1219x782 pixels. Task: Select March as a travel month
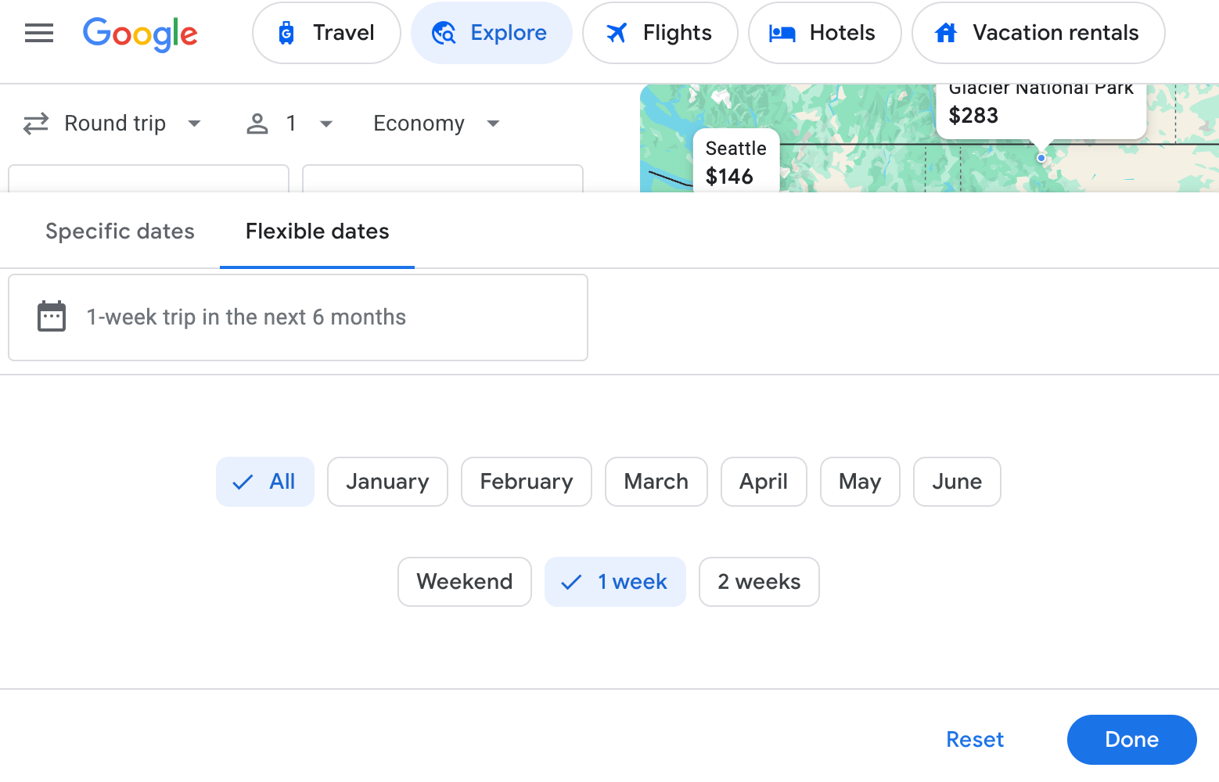(656, 482)
